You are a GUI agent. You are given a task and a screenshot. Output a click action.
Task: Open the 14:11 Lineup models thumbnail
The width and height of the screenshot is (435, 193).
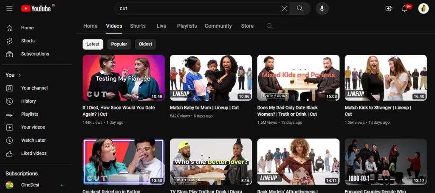[298, 162]
